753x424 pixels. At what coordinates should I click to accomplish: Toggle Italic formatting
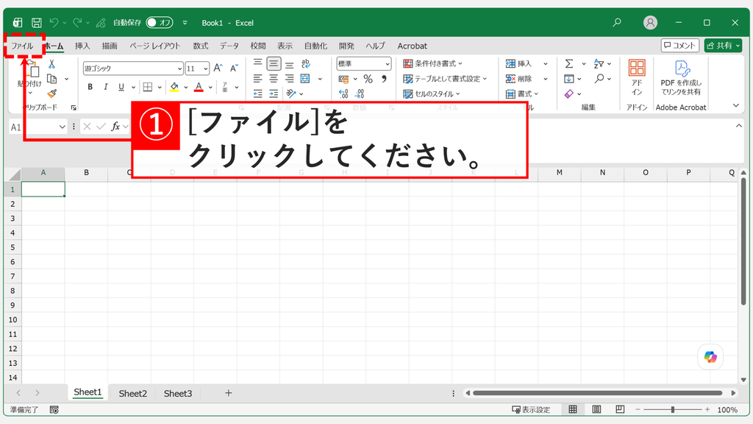[106, 87]
